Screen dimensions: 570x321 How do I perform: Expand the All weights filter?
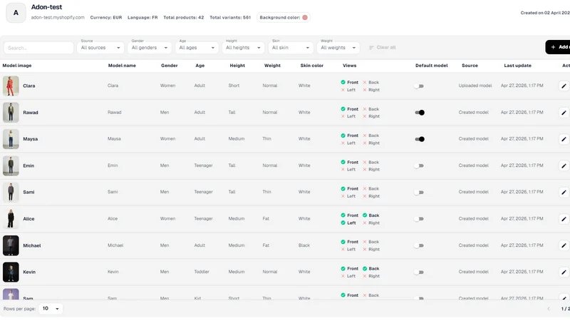[x=338, y=48]
